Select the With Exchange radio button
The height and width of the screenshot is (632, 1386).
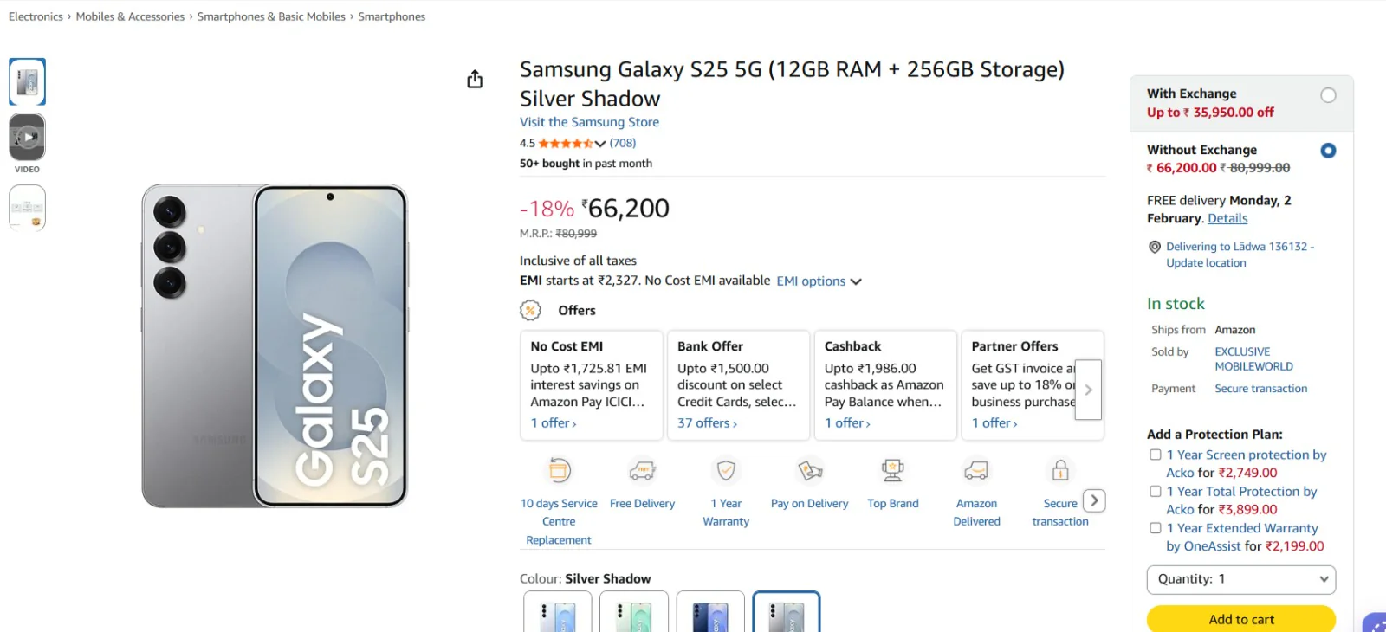pyautogui.click(x=1327, y=94)
